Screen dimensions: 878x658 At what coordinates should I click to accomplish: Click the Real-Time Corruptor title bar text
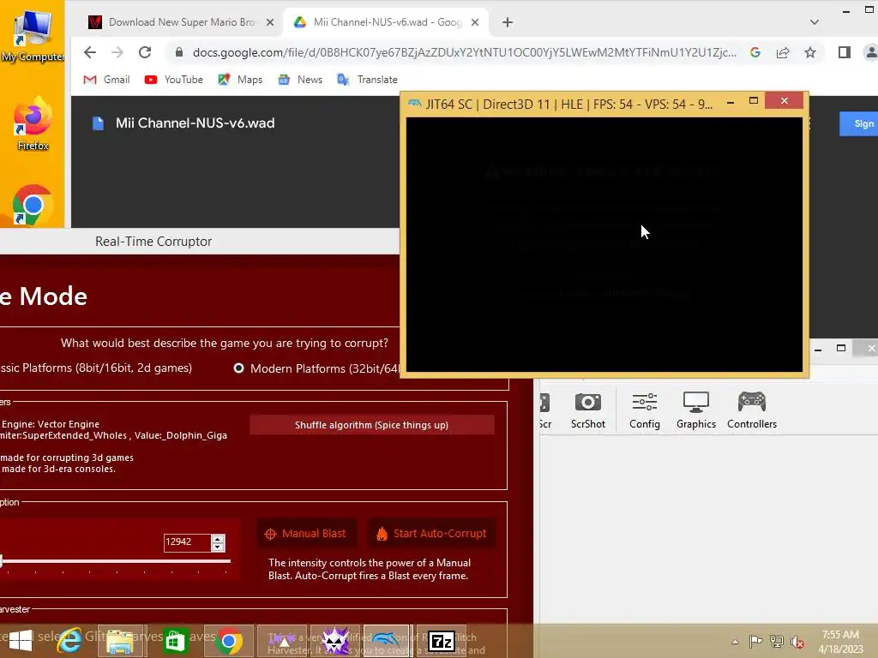[x=153, y=241]
